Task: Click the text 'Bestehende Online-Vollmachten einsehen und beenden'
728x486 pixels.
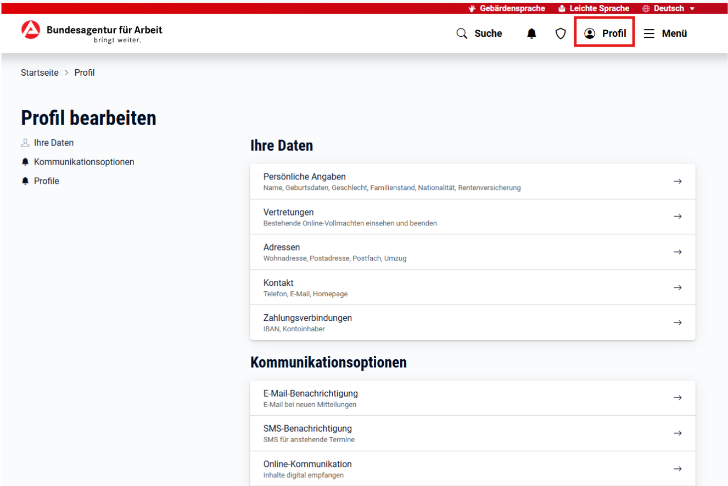Action: pyautogui.click(x=350, y=223)
